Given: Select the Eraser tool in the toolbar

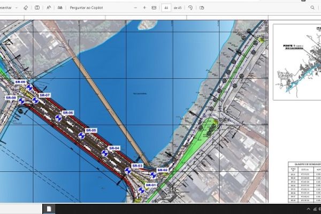Looking at the screenshot, I should [x=26, y=8].
